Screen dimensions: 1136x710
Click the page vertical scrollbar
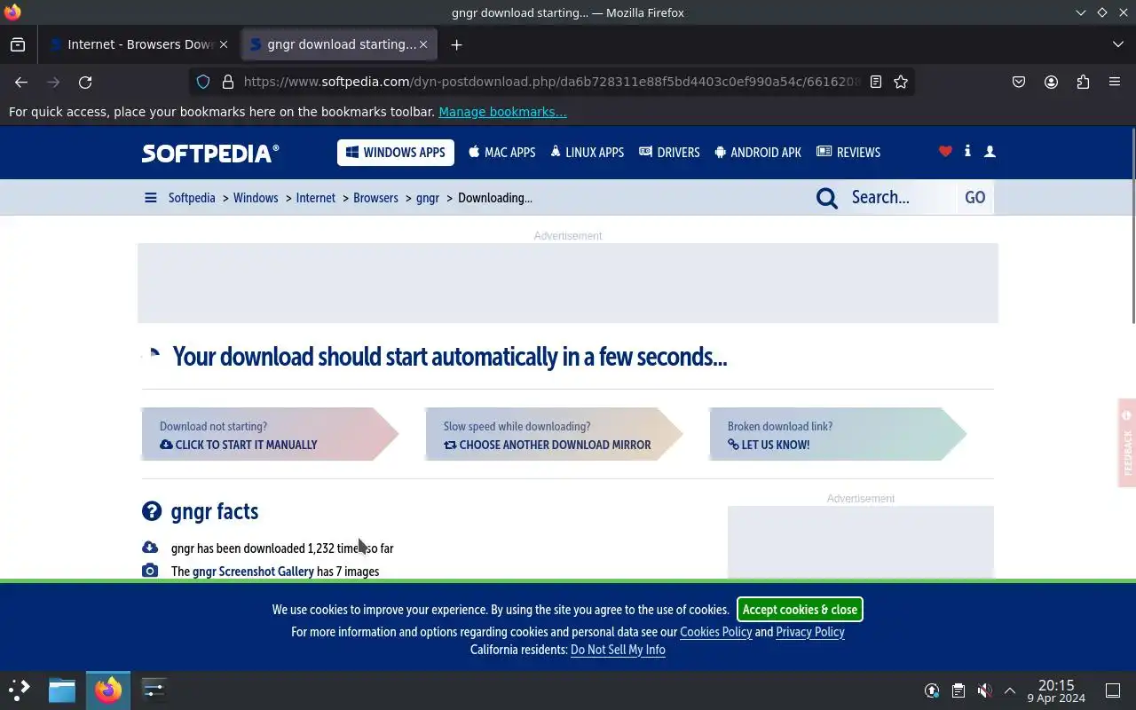(1132, 226)
